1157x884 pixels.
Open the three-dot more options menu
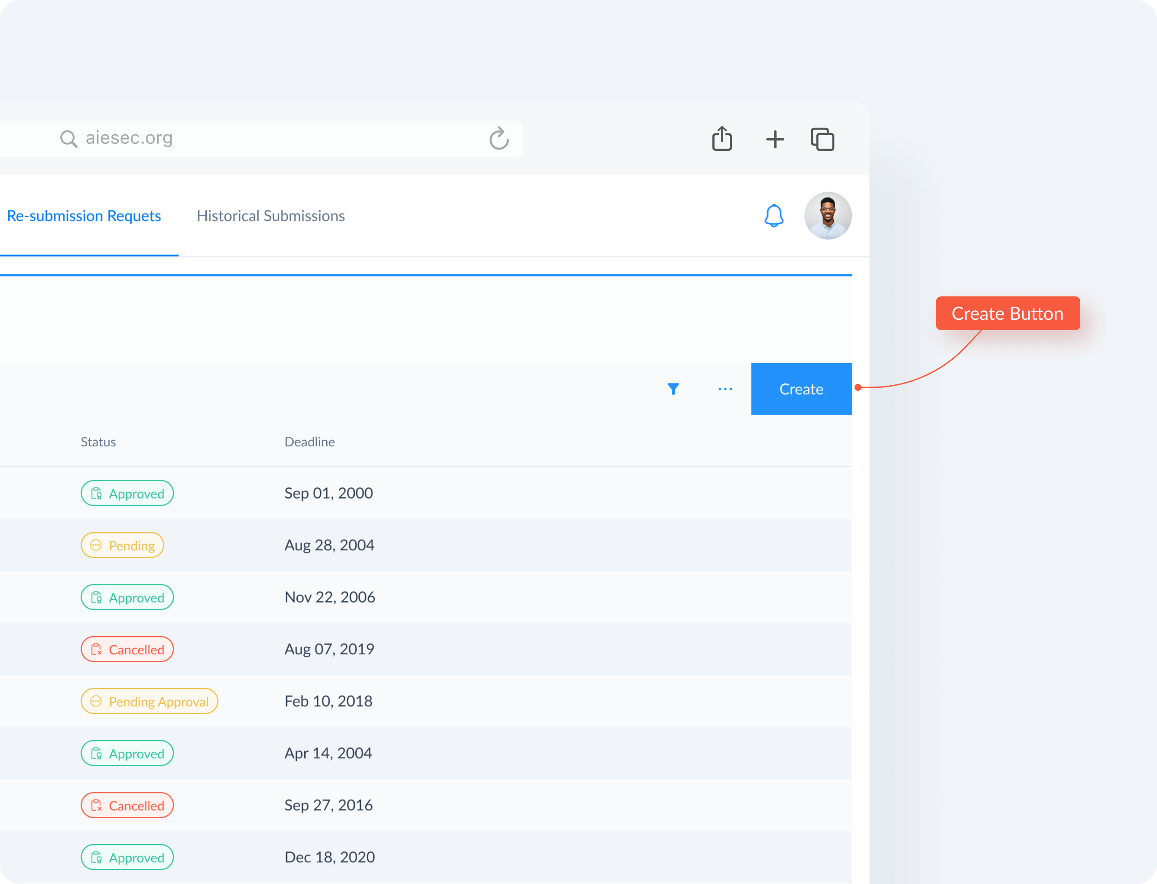point(725,389)
